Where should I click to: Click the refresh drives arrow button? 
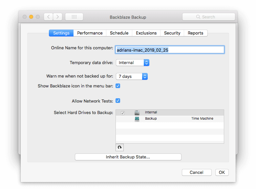120,147
